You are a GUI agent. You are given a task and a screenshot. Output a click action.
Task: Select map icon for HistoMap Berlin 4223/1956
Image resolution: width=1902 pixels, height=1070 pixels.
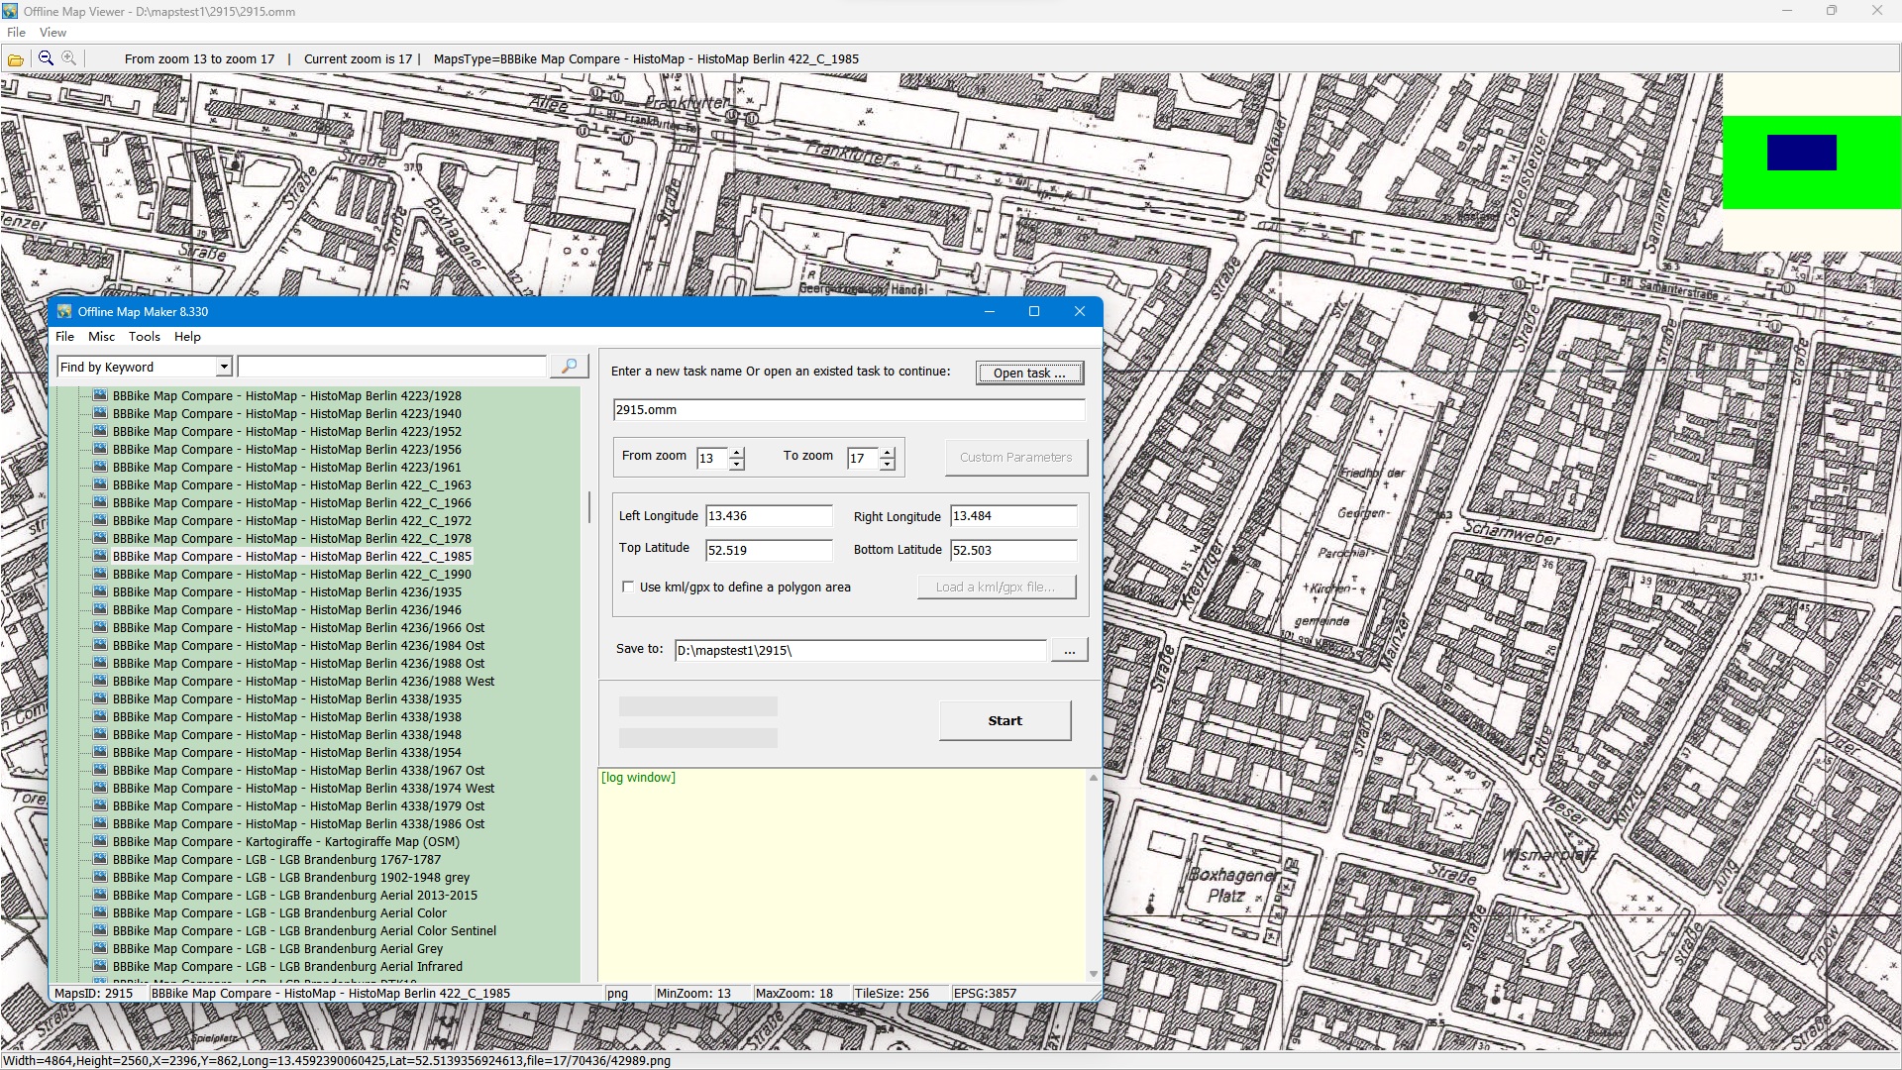click(100, 449)
